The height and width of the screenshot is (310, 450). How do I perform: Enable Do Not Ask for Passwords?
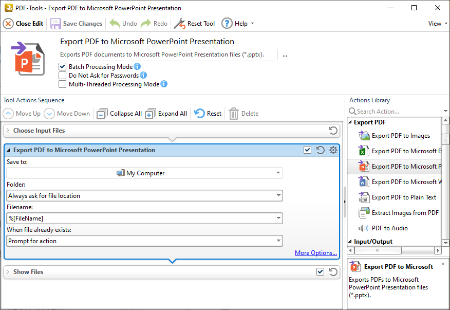(63, 75)
